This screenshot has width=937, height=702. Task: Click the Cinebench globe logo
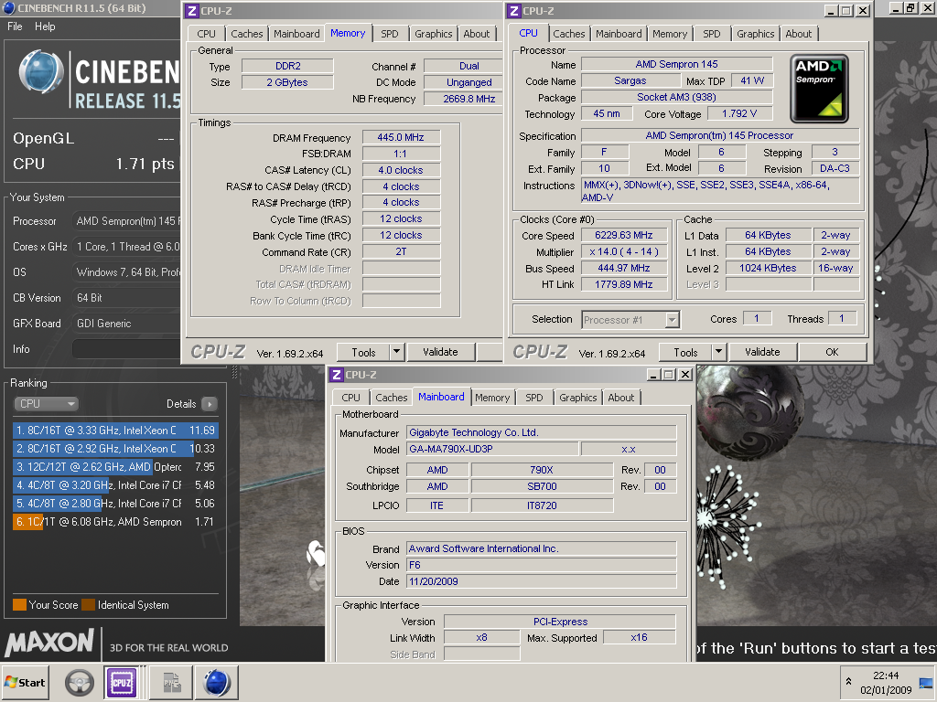coord(40,71)
